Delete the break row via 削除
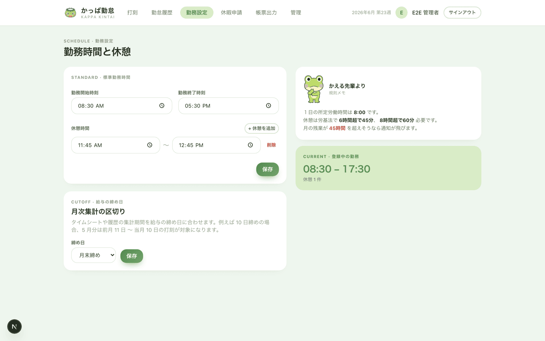 (271, 145)
